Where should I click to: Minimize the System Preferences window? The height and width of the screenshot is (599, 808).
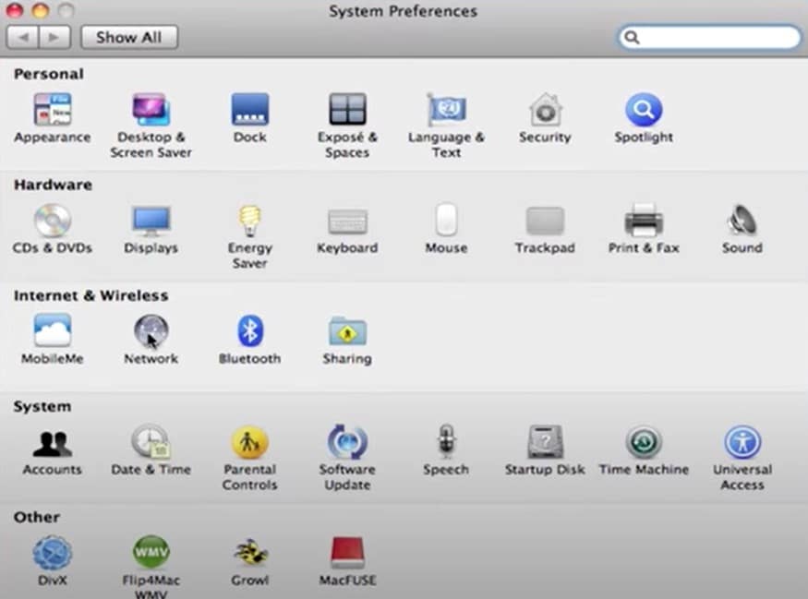click(41, 10)
